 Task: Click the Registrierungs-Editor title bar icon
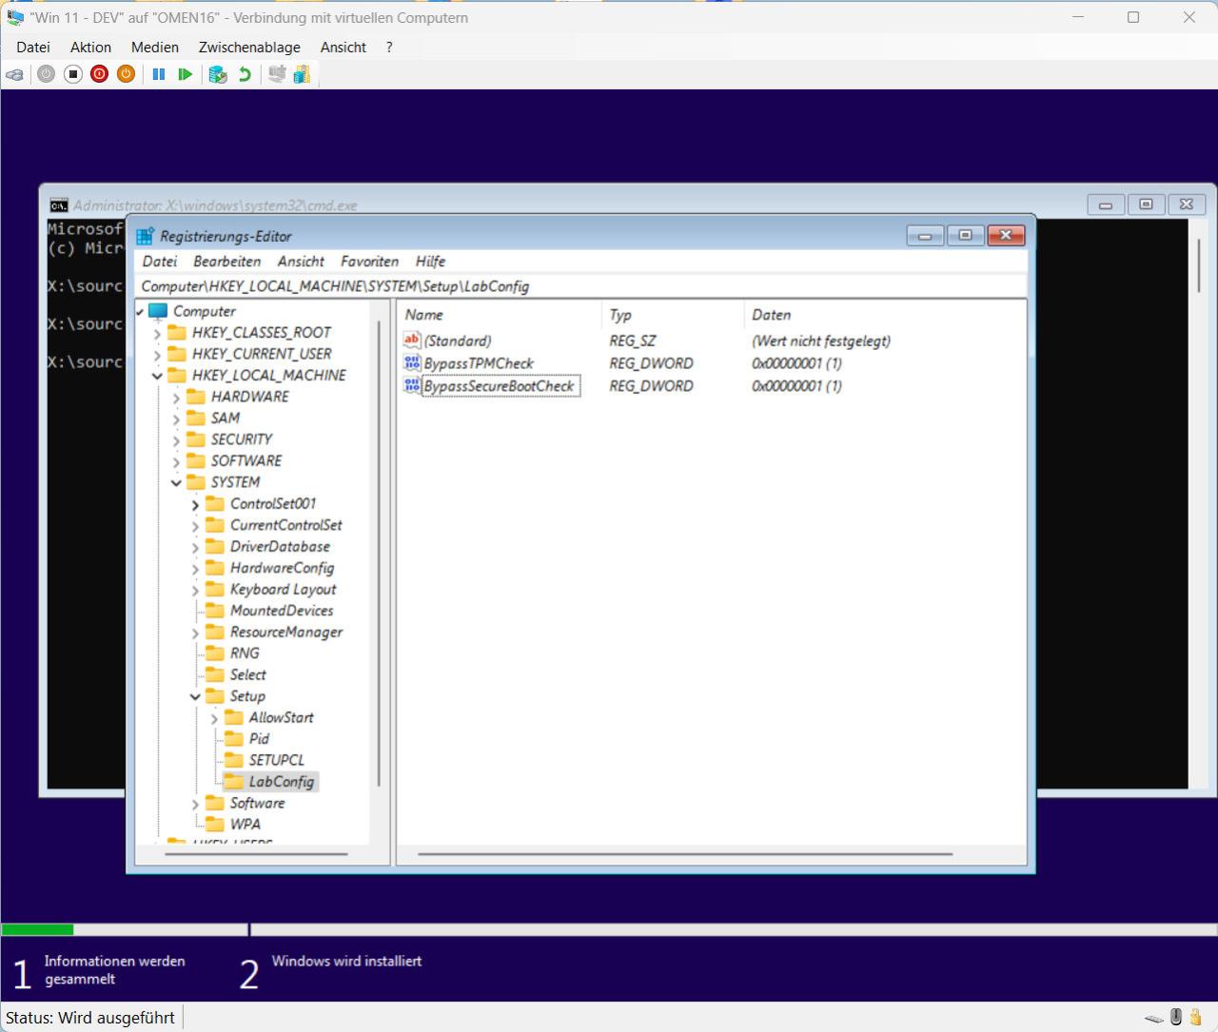click(145, 236)
